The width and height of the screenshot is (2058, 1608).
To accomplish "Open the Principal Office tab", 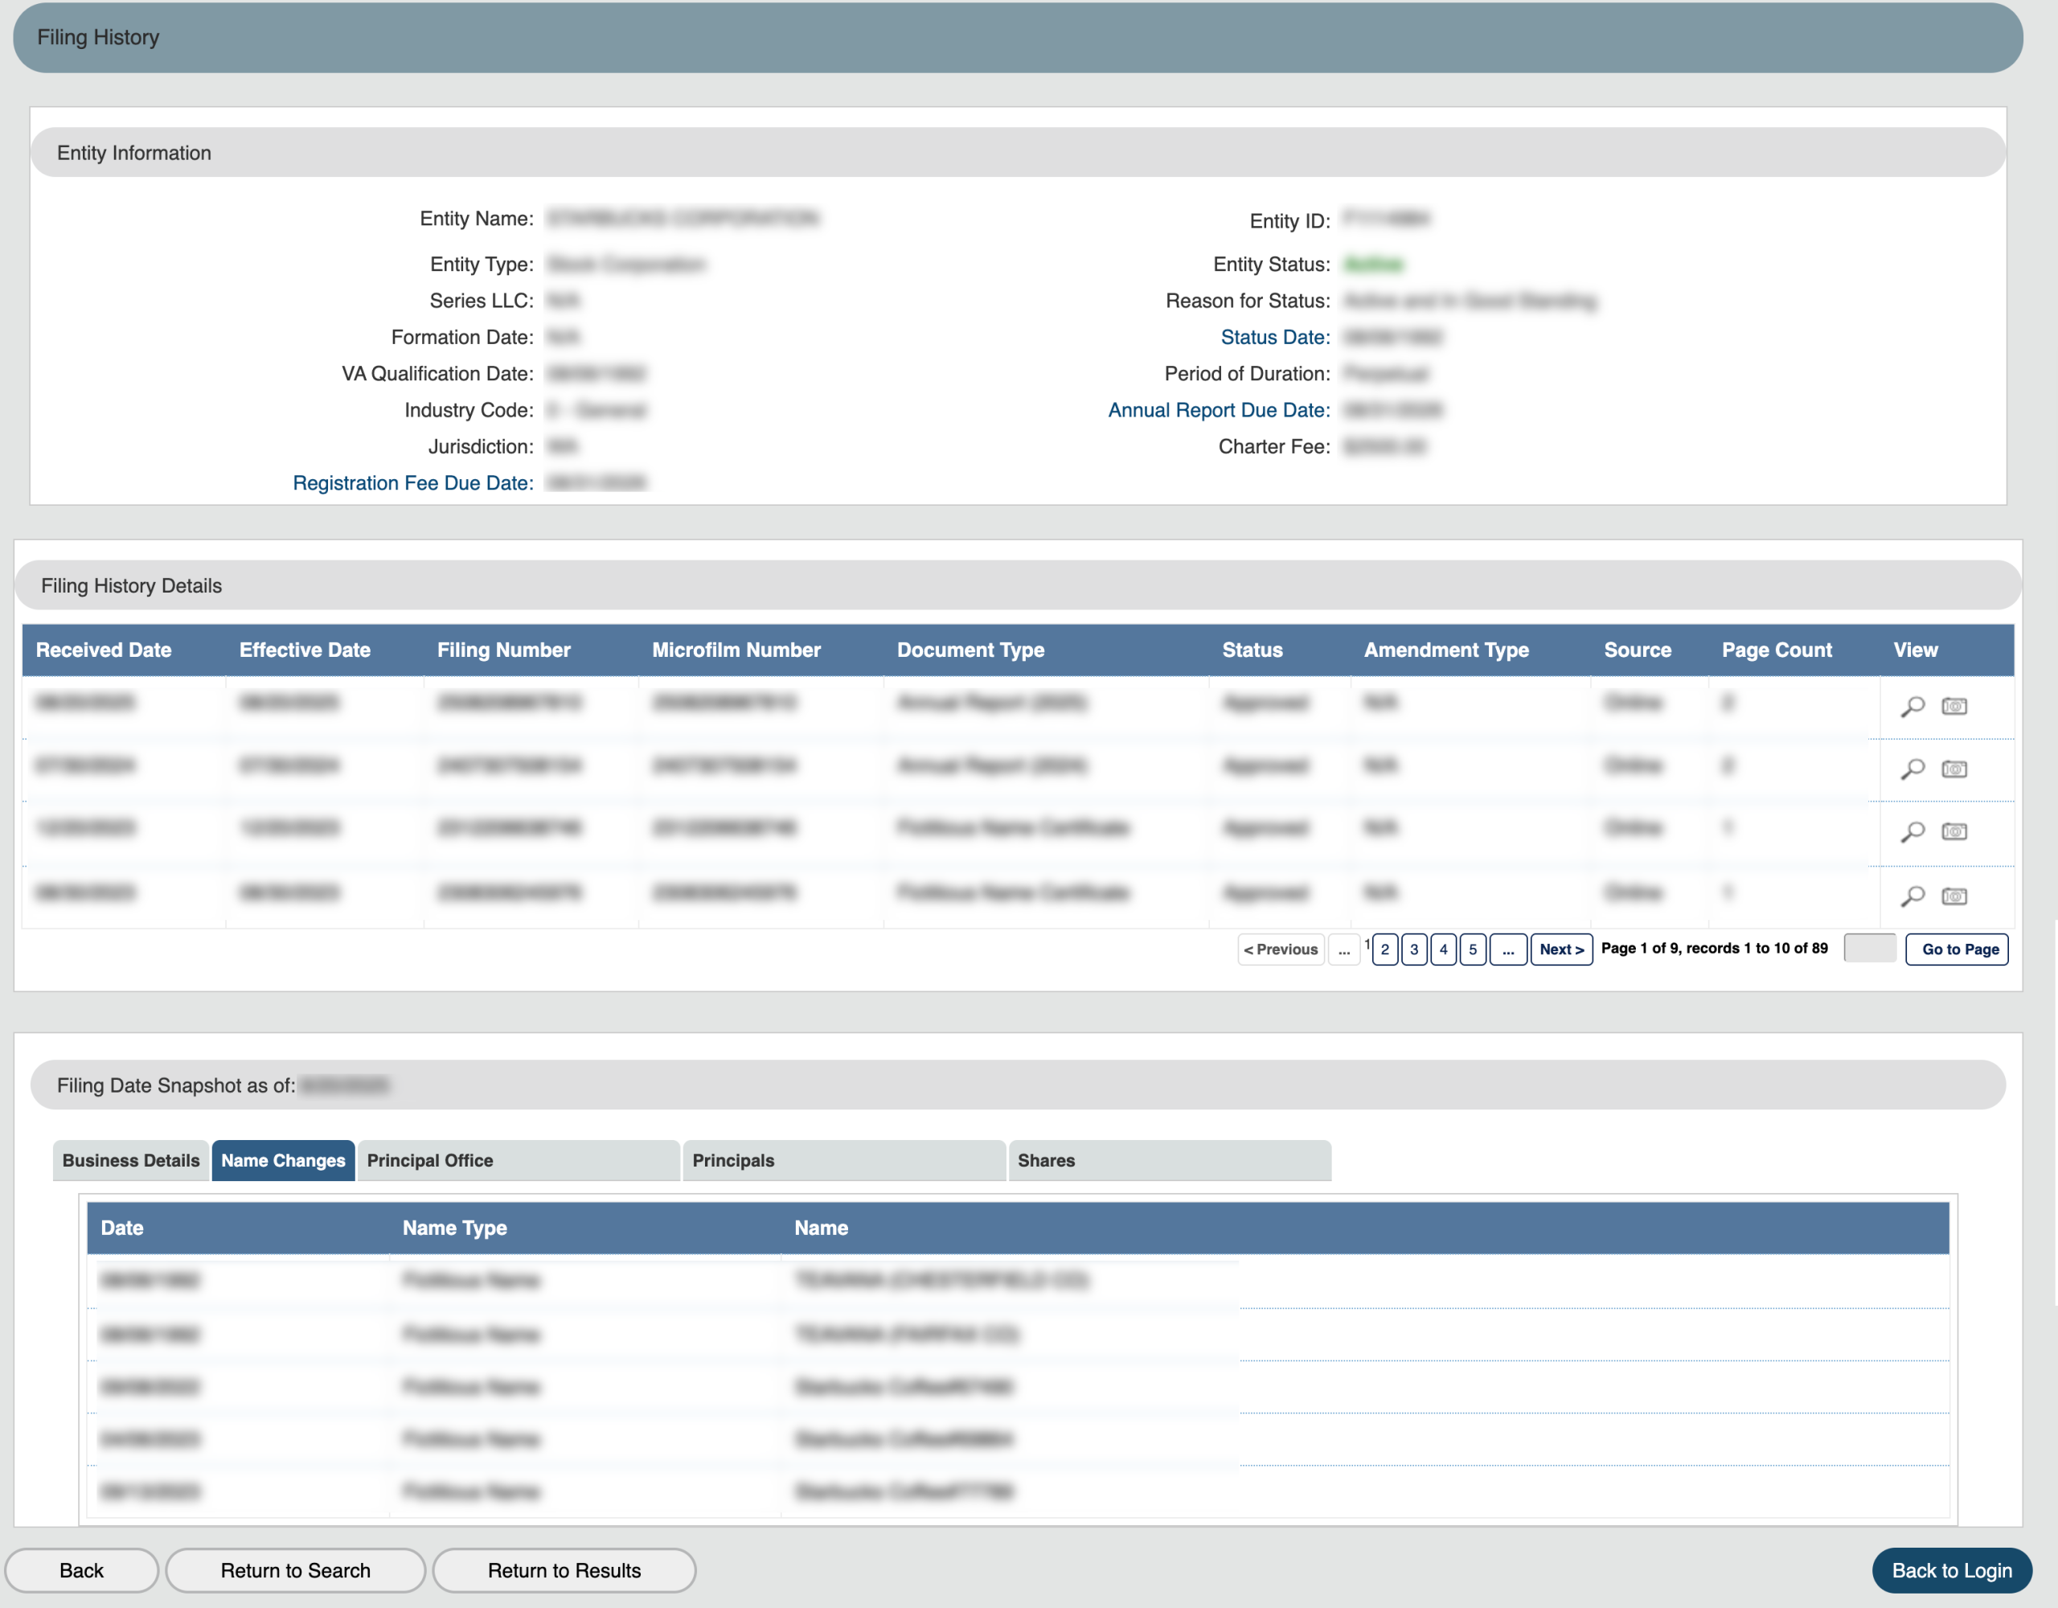I will (519, 1160).
